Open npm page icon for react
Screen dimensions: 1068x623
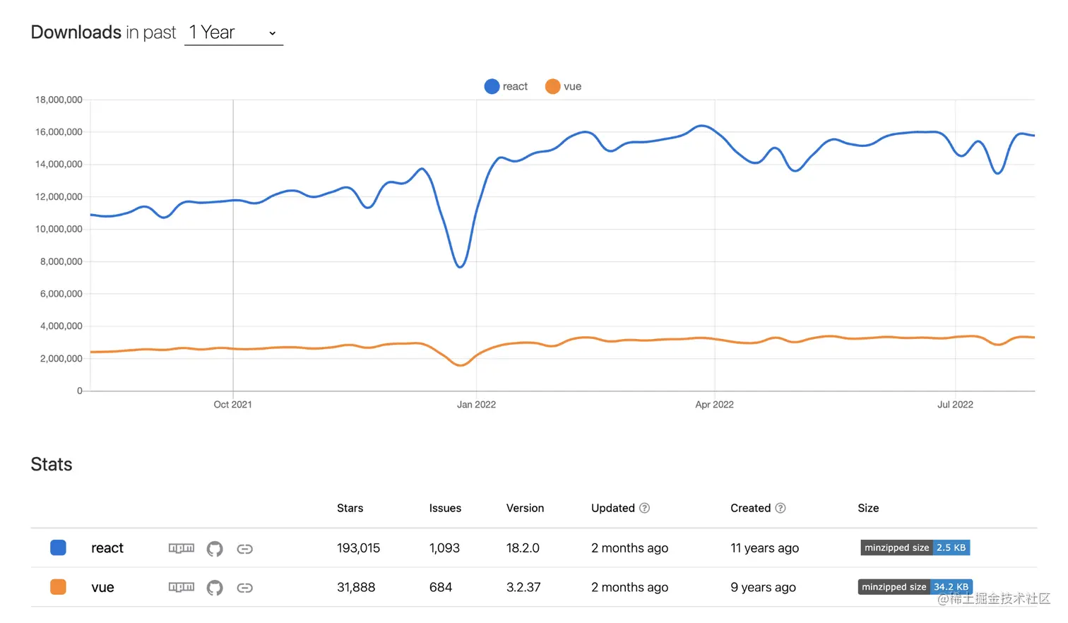tap(182, 548)
